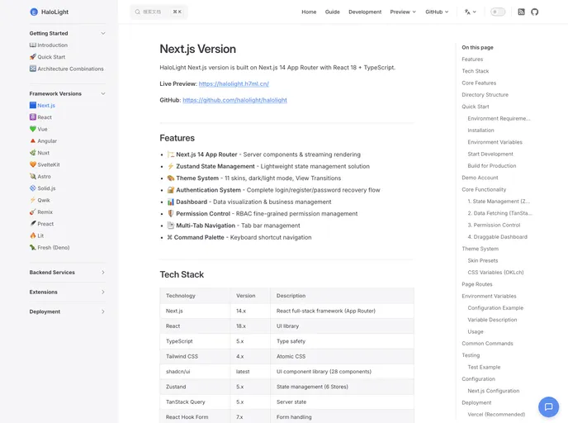The width and height of the screenshot is (568, 423).
Task: Open the Preview dropdown menu
Action: (403, 12)
